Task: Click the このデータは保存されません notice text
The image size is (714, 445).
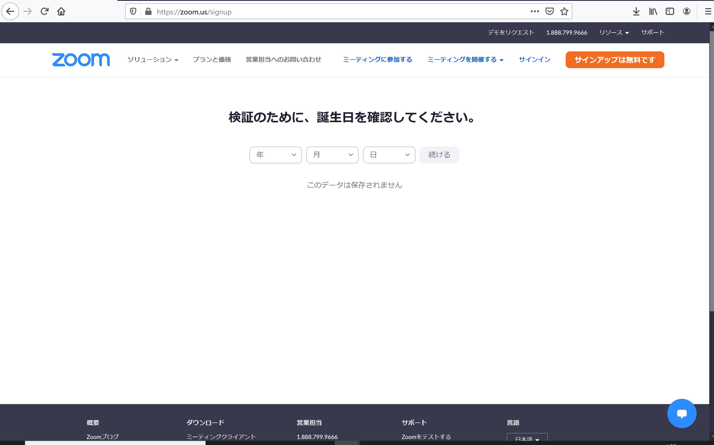Action: 355,185
